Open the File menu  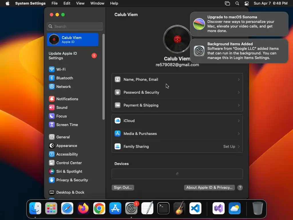click(x=55, y=3)
